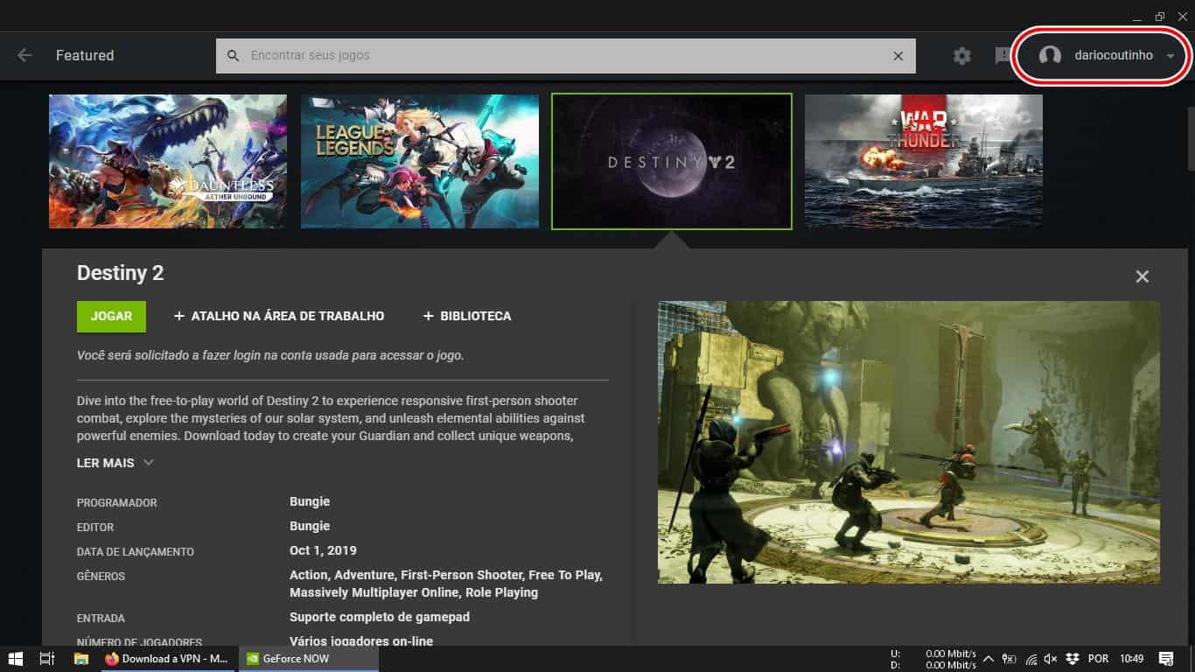The image size is (1195, 672).
Task: Expand description with LER MAIS
Action: coord(115,463)
